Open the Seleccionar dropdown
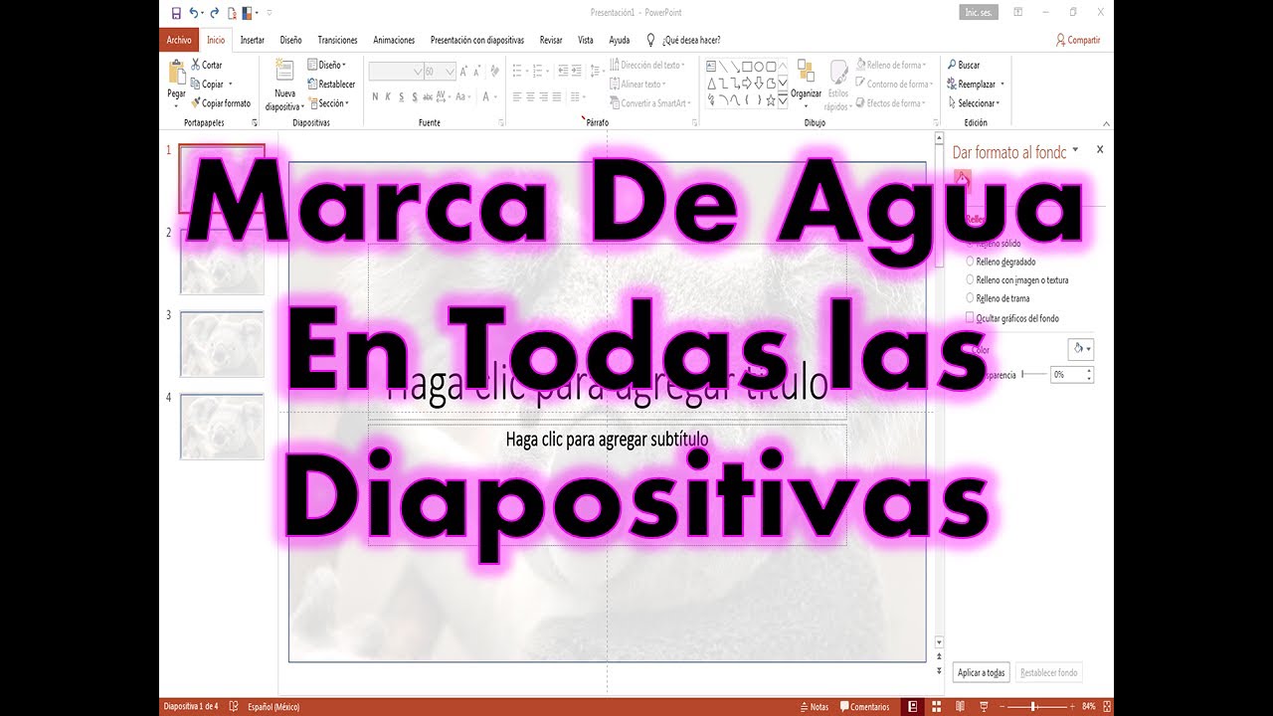The image size is (1273, 716). click(998, 103)
